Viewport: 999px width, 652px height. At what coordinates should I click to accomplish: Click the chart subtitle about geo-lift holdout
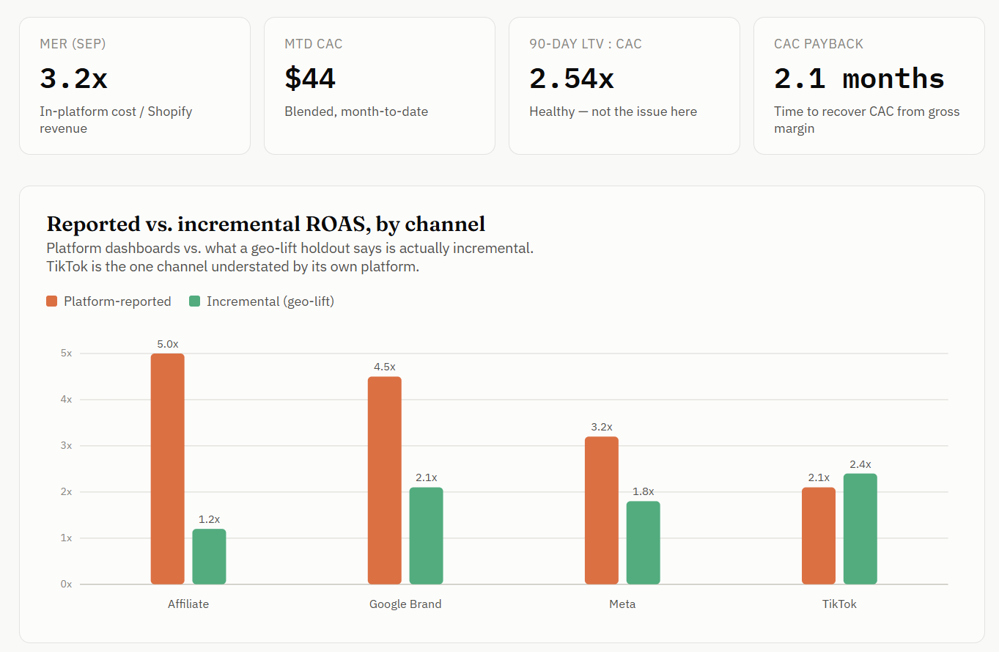(x=290, y=257)
